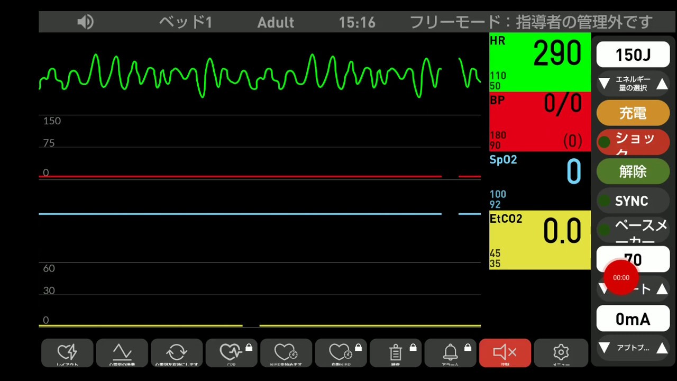Click the red mute speaker button
This screenshot has width=677, height=381.
(x=505, y=353)
